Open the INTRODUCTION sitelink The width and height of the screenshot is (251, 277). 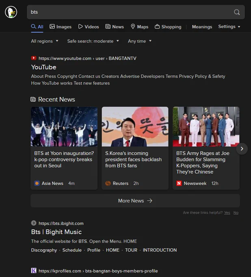pos(160,250)
